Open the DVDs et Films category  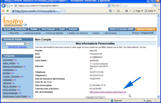(x=9, y=90)
